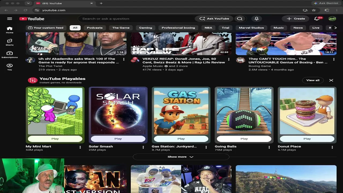This screenshot has width=343, height=193.
Task: Open options for Gas Station: Junkyard
Action: (206, 147)
